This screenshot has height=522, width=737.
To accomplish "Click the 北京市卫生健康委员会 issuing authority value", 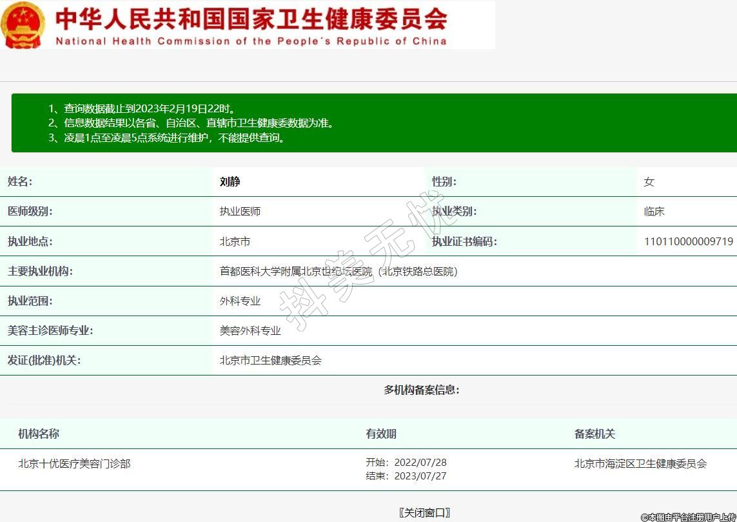I will pyautogui.click(x=270, y=361).
